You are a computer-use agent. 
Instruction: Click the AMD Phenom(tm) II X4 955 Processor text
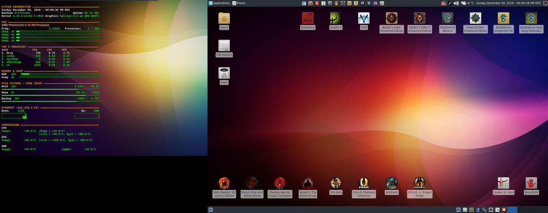tap(26, 25)
